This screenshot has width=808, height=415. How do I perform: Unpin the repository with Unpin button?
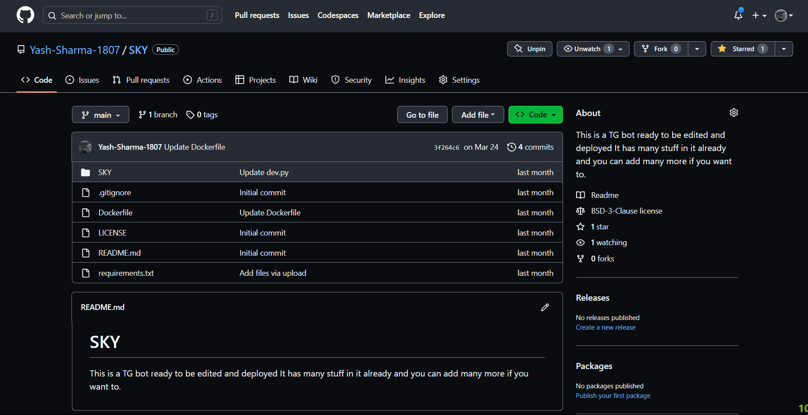530,49
